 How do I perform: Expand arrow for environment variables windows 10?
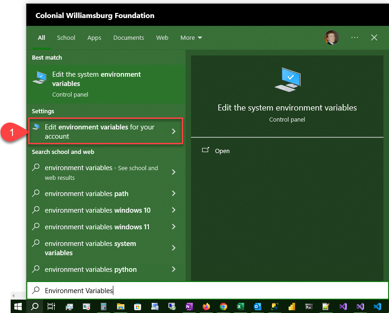click(x=173, y=210)
